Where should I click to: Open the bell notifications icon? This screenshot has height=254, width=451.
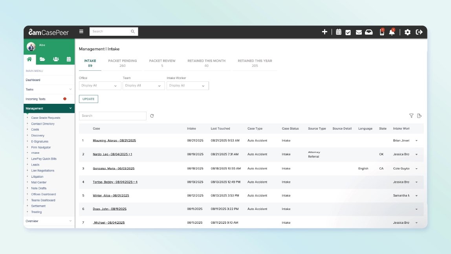(x=392, y=32)
